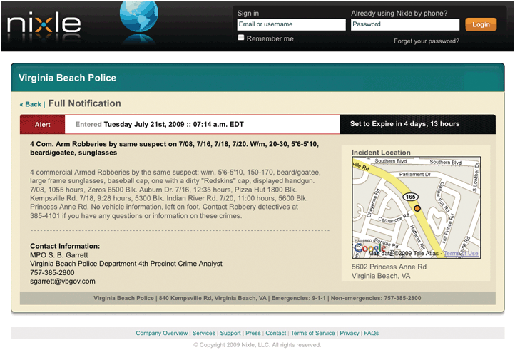View the Privacy footer link
This screenshot has height=355, width=515.
click(x=350, y=333)
